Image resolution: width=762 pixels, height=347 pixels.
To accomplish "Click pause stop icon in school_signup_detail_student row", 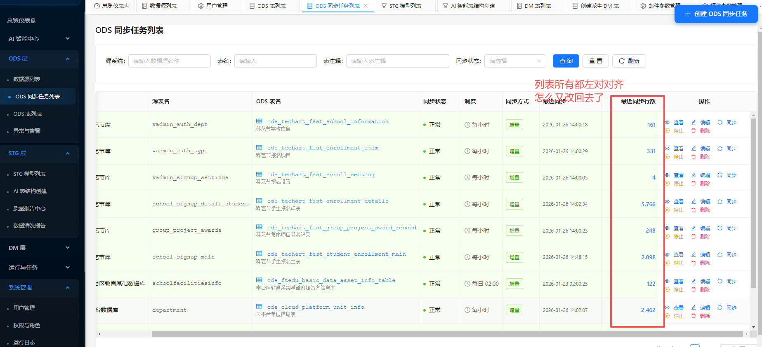I will (667, 210).
